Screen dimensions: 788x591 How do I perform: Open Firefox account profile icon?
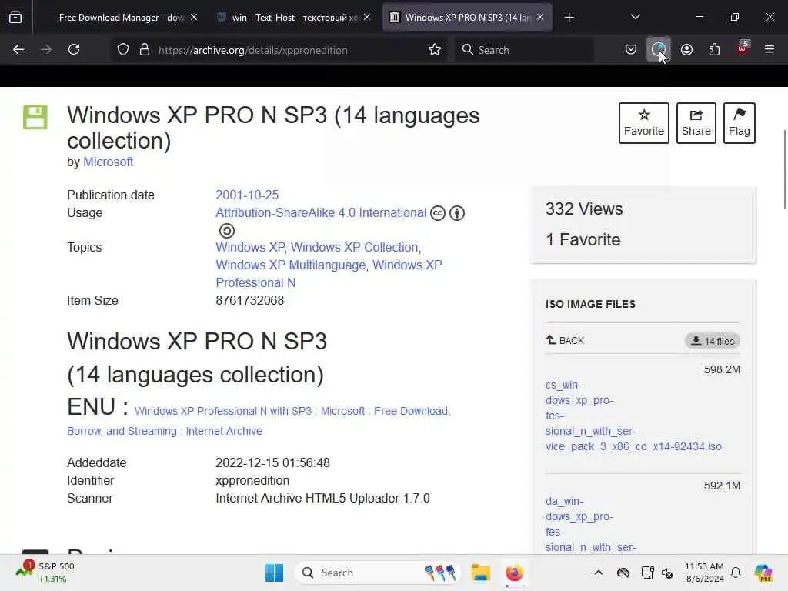pyautogui.click(x=686, y=49)
